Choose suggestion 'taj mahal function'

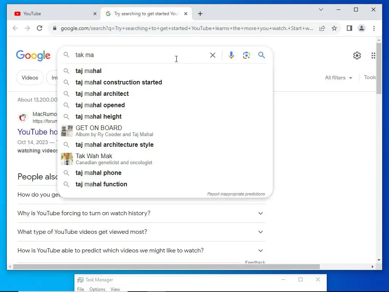[x=165, y=184]
